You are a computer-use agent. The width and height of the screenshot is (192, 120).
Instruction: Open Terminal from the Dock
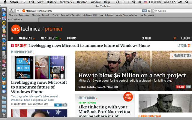click(x=4, y=70)
